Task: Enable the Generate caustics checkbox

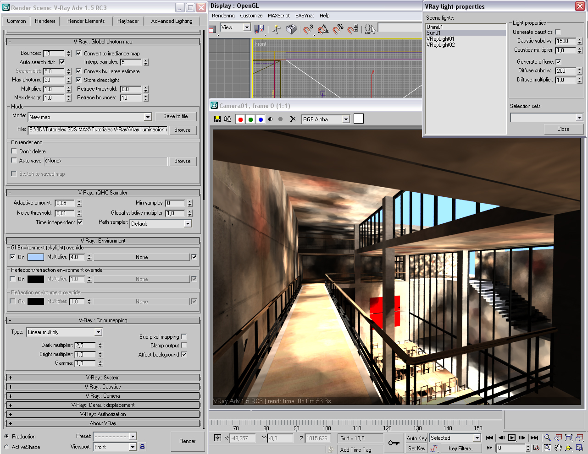Action: coord(558,32)
